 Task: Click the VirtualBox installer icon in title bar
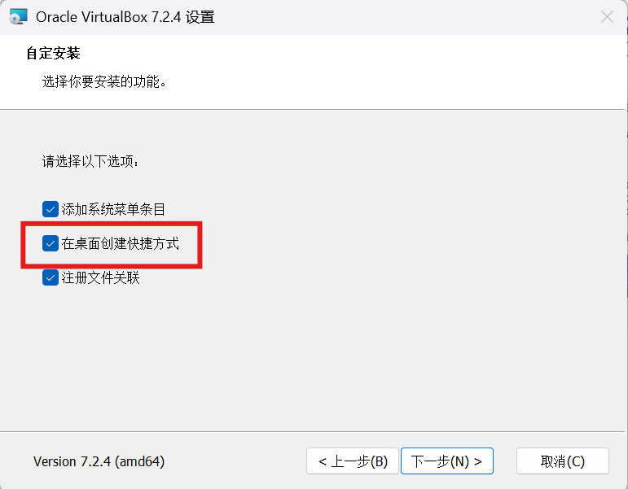tap(18, 17)
